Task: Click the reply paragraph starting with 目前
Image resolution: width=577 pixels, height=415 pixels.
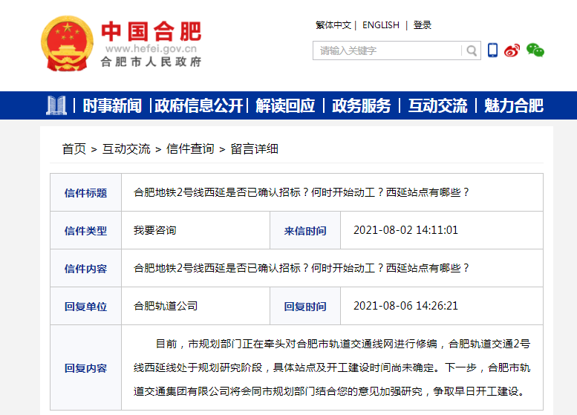Action: pos(332,367)
